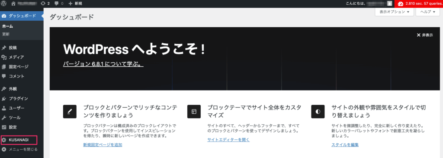Image resolution: width=443 pixels, height=158 pixels.
Task: Follow the 新規固定ページを追加 link
Action: coord(103,145)
